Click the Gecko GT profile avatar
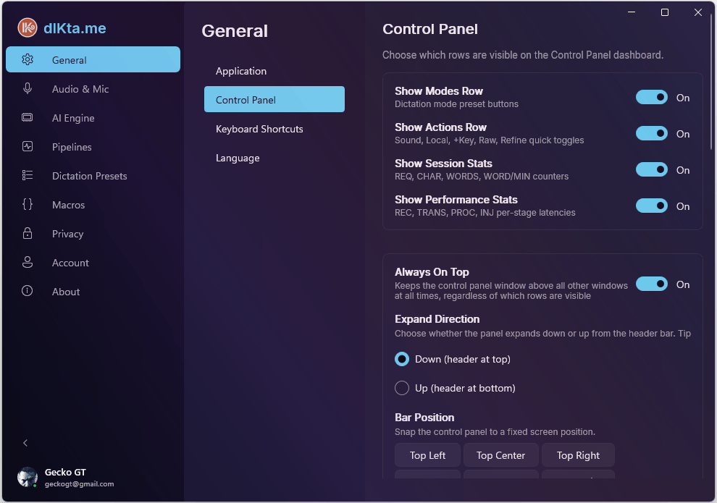Viewport: 717px width, 503px height. (28, 477)
